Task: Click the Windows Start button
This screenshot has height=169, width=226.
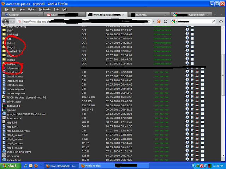Action: coord(10,166)
